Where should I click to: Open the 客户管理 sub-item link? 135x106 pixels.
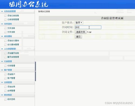coord(11,78)
